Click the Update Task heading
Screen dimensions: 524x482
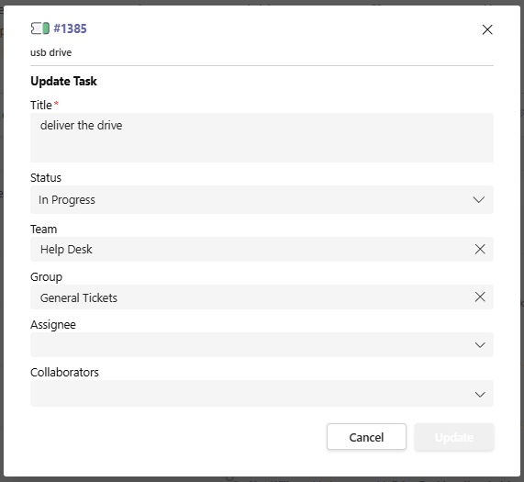tap(63, 81)
